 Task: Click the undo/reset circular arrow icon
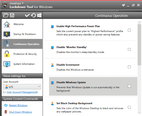click(x=33, y=15)
